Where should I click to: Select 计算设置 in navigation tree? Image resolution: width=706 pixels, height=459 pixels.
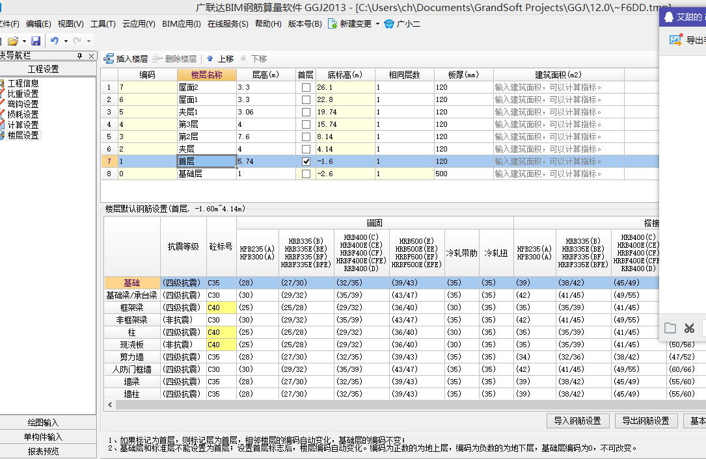pos(23,125)
